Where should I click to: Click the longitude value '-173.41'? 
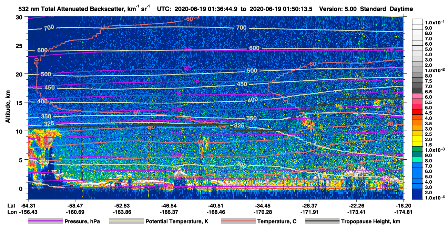[x=357, y=212]
